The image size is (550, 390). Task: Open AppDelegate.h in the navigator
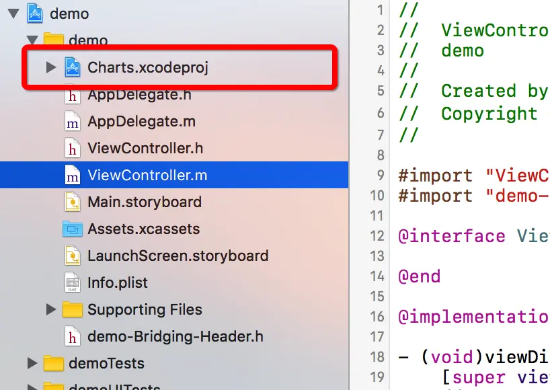tap(139, 95)
